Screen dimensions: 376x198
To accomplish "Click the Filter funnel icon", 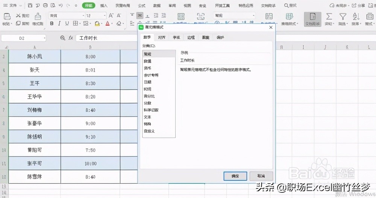I will point(343,16).
